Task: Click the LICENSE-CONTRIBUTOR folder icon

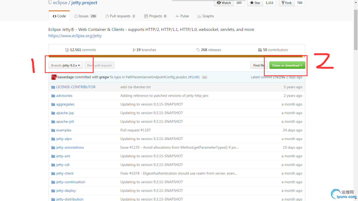Action: 53,87
